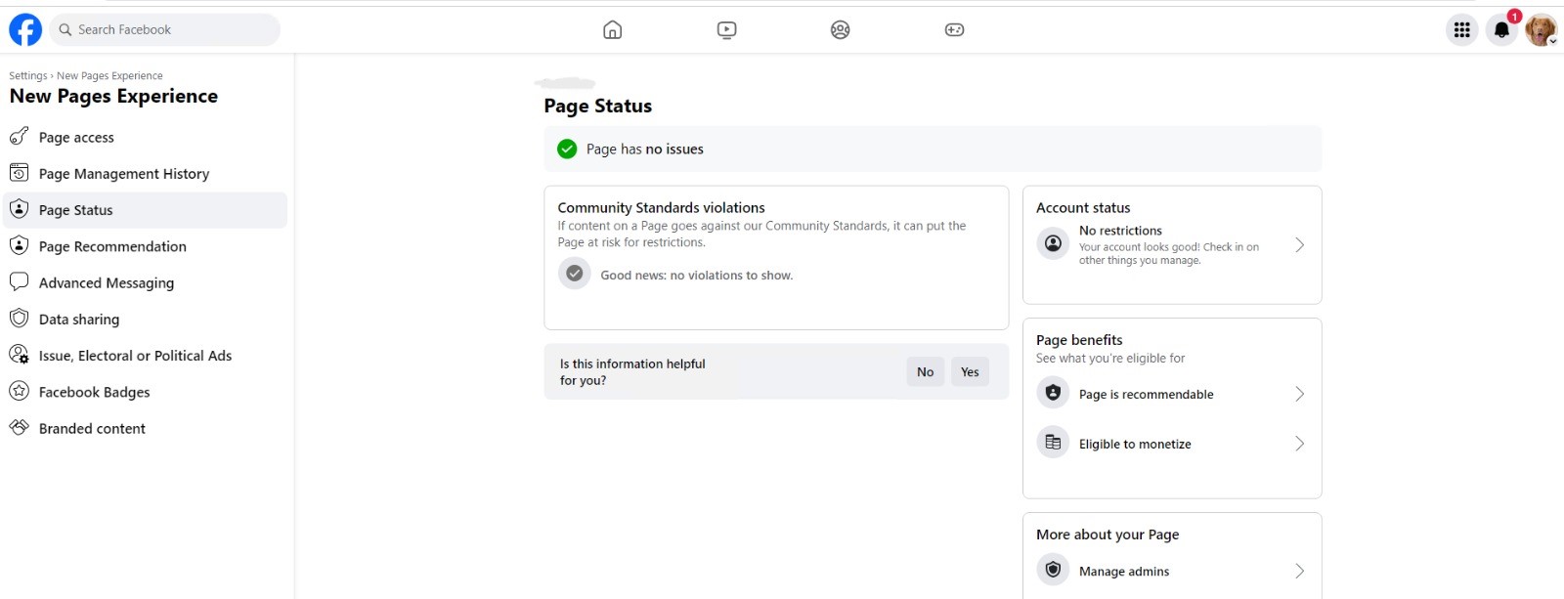1564x599 pixels.
Task: Click the Data sharing shield icon
Action: (x=19, y=319)
